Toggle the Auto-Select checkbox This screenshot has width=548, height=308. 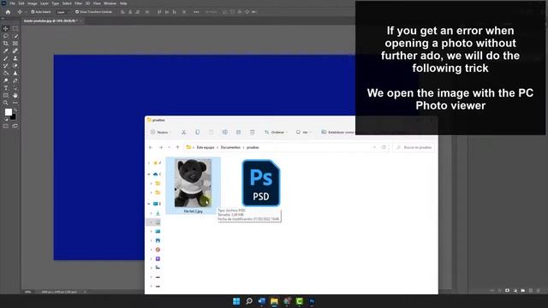[33, 12]
